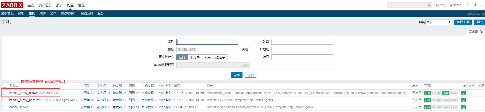Switch to 维护 submenu
This screenshot has width=485, height=112.
tap(43, 13)
